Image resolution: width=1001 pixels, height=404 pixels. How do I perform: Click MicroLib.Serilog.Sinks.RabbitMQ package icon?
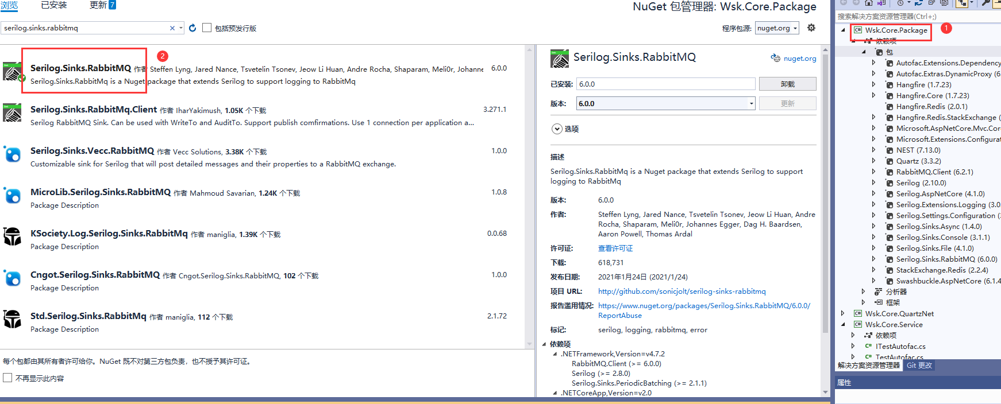coord(12,195)
